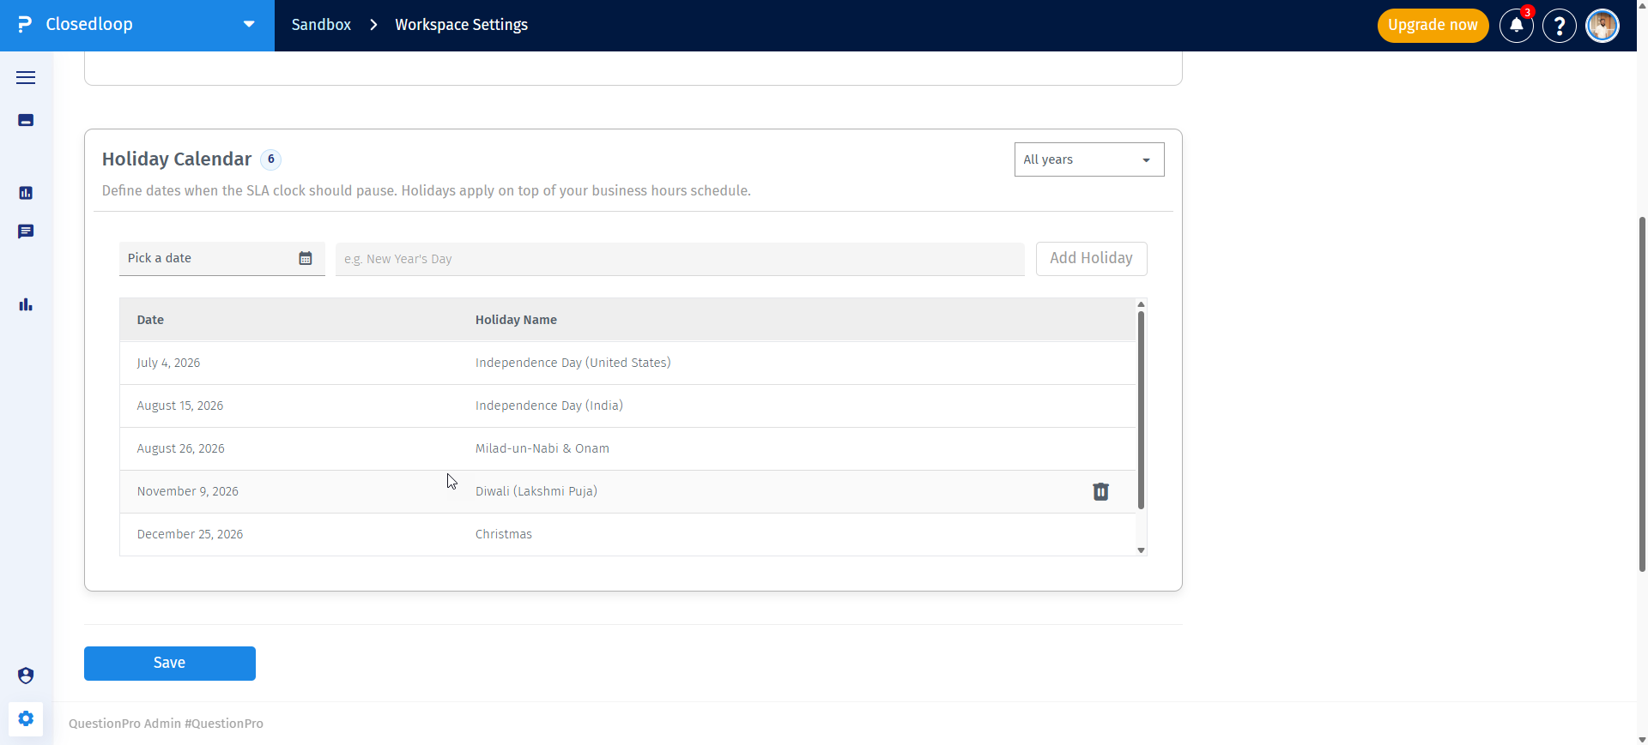
Task: Expand the All years dropdown
Action: (1089, 159)
